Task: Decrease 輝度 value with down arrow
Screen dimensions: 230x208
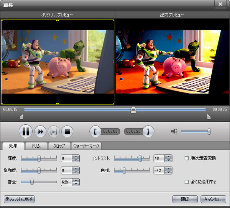Action: pyautogui.click(x=76, y=160)
